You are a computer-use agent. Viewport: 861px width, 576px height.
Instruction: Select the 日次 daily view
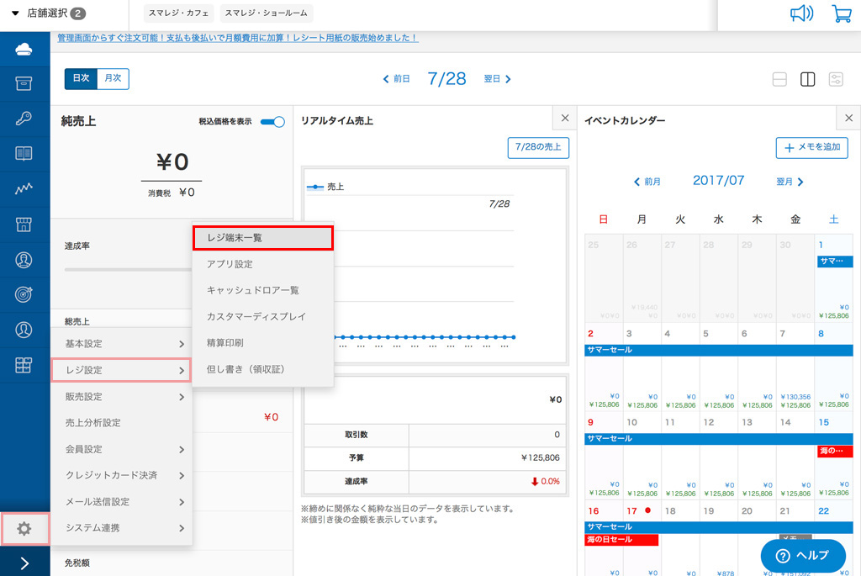(x=81, y=78)
